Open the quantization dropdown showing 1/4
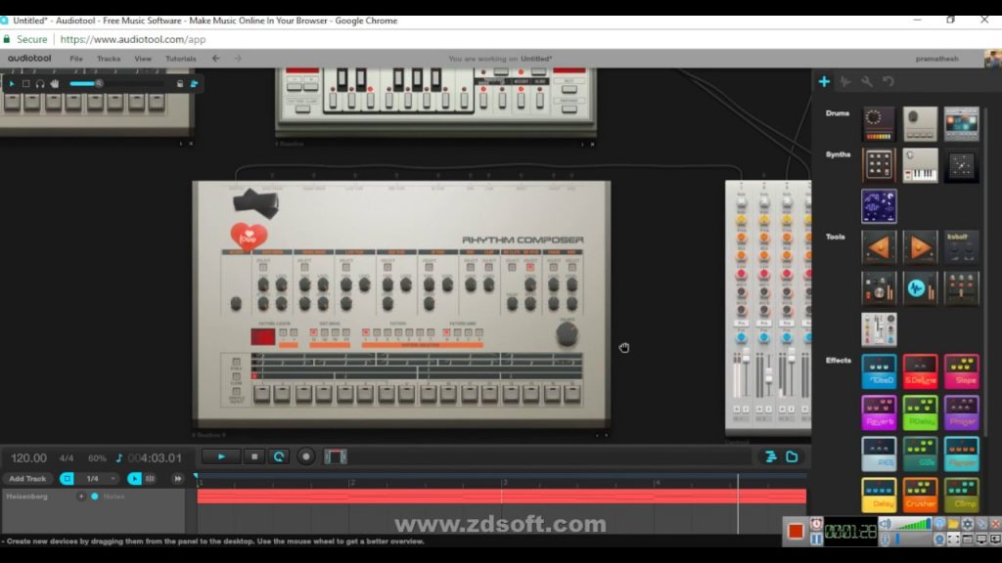This screenshot has height=563, width=1002. point(93,478)
